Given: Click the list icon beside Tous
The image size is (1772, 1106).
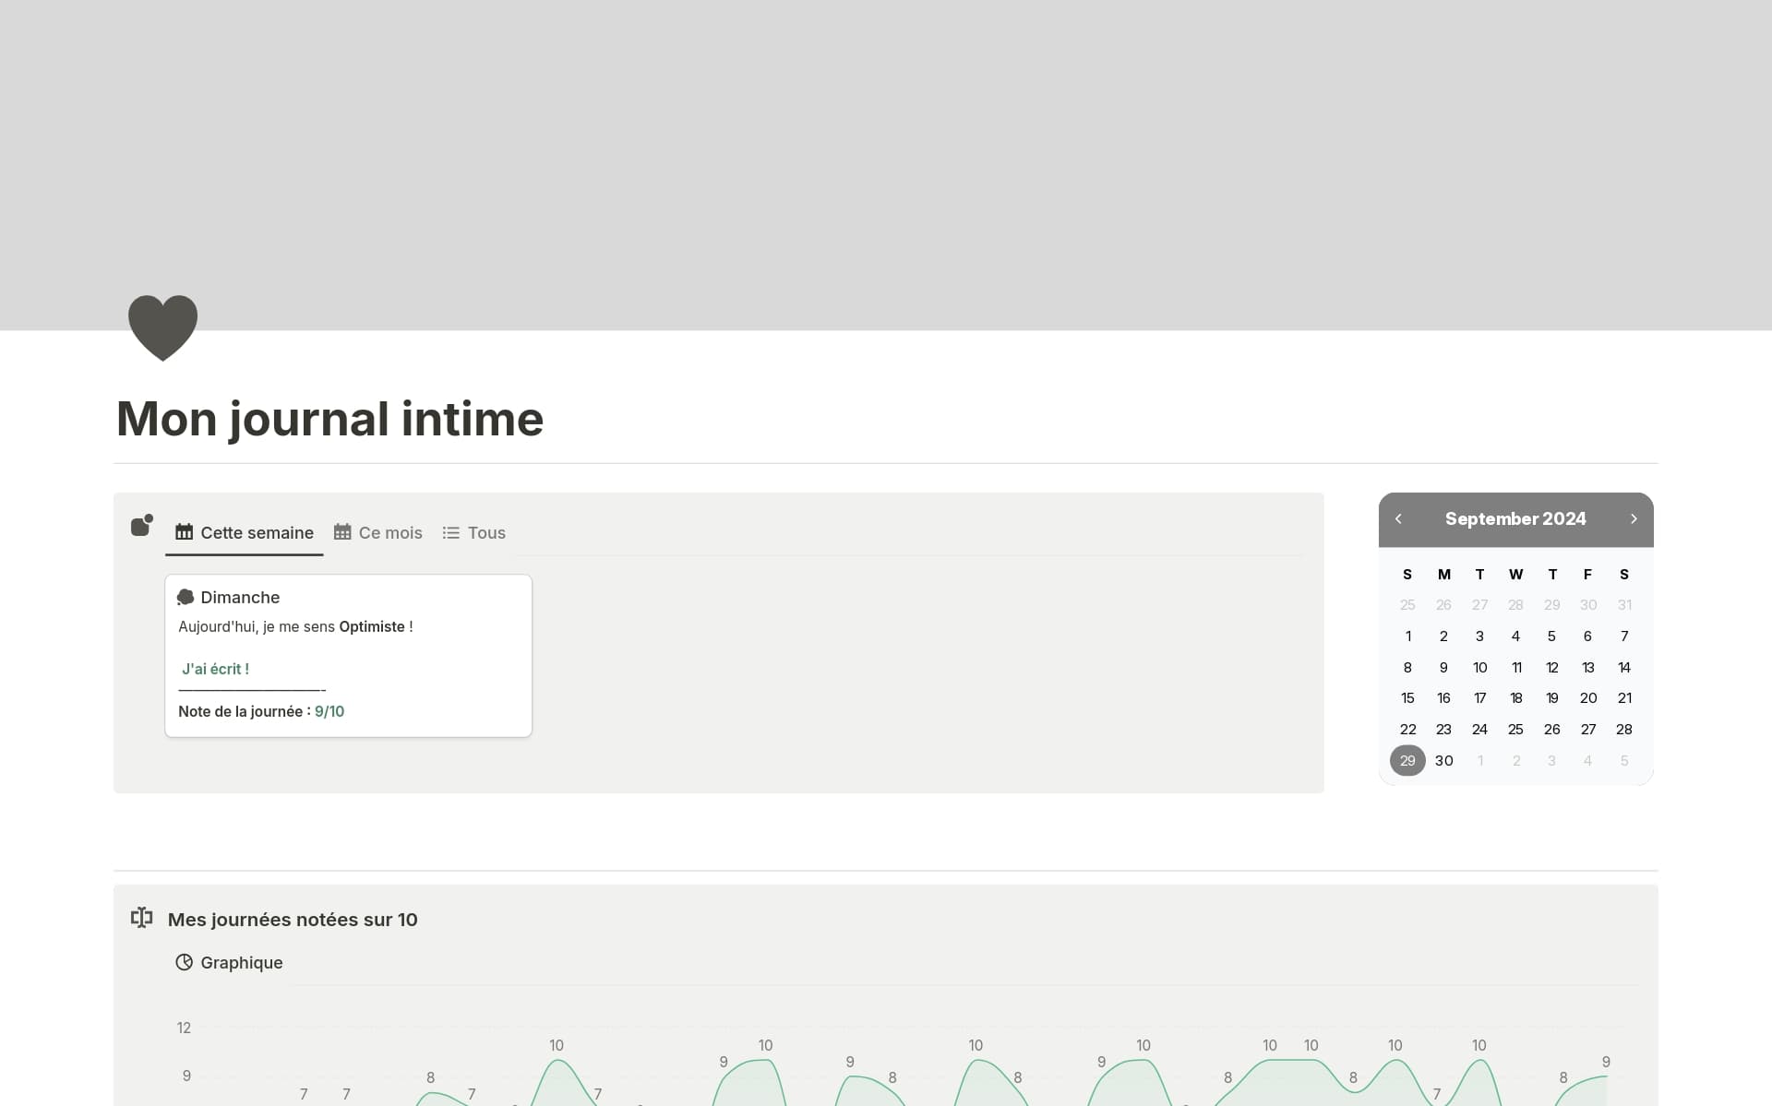Looking at the screenshot, I should [450, 532].
